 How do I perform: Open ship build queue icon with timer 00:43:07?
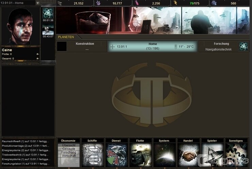(48, 30)
